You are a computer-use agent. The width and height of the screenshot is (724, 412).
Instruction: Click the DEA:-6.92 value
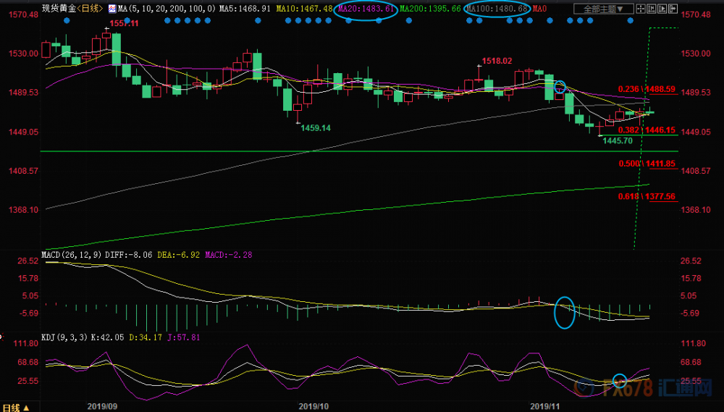[x=179, y=254]
